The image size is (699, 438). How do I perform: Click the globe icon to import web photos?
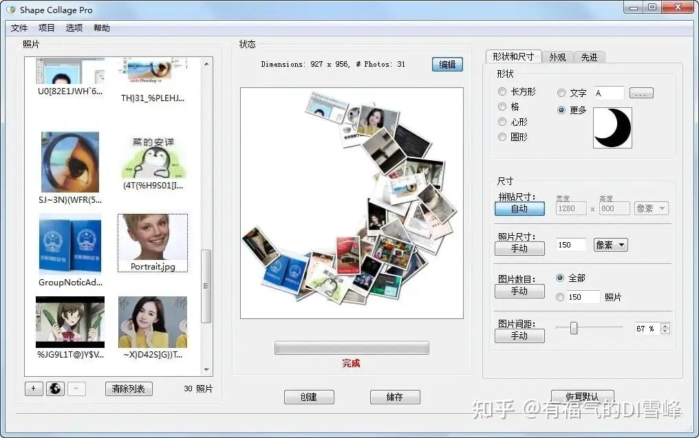[54, 388]
